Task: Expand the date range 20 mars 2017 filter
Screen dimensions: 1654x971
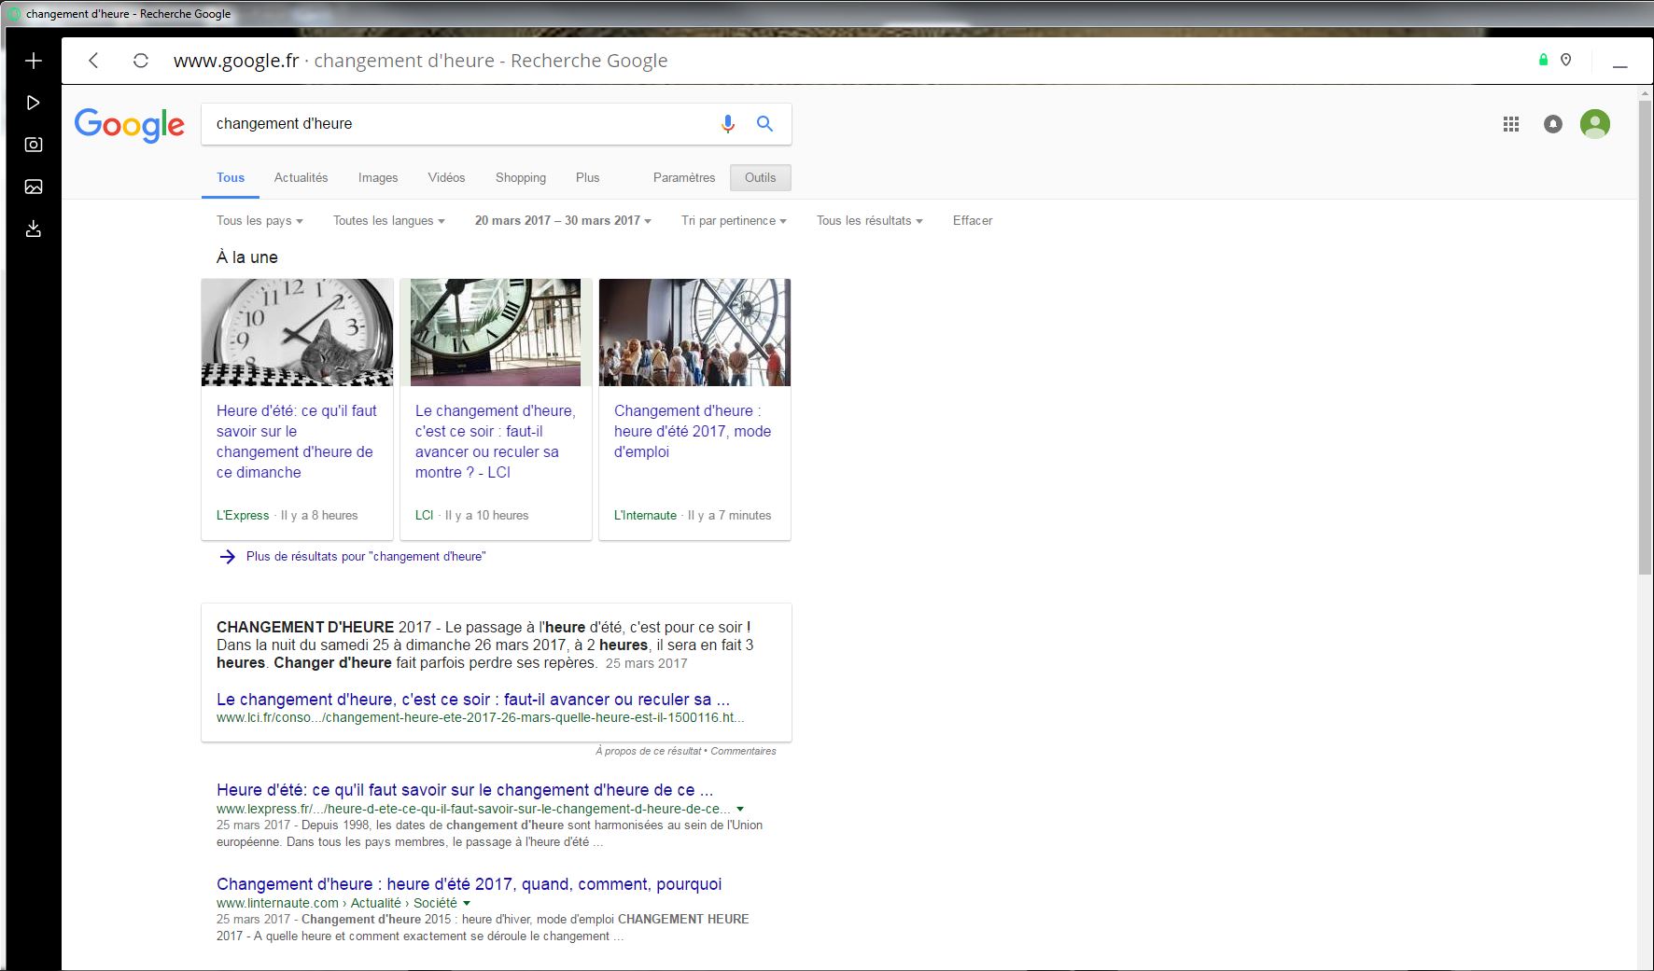Action: click(x=563, y=221)
